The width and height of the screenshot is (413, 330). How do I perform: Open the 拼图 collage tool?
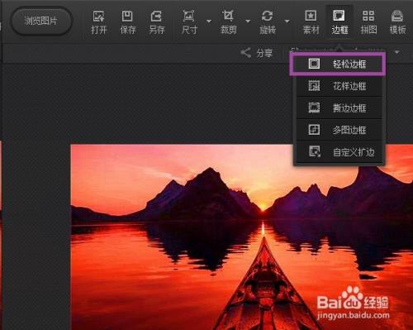click(x=368, y=22)
